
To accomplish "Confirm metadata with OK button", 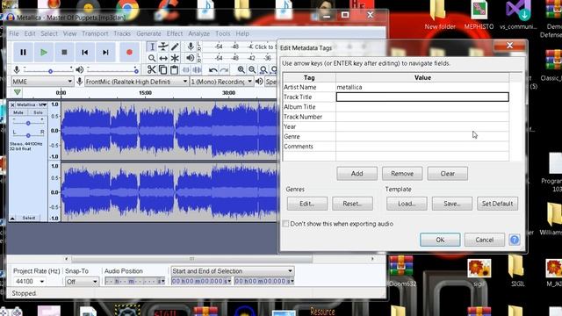I will click(440, 240).
